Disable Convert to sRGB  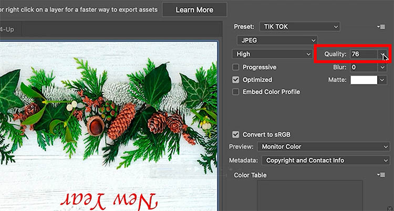click(x=236, y=134)
